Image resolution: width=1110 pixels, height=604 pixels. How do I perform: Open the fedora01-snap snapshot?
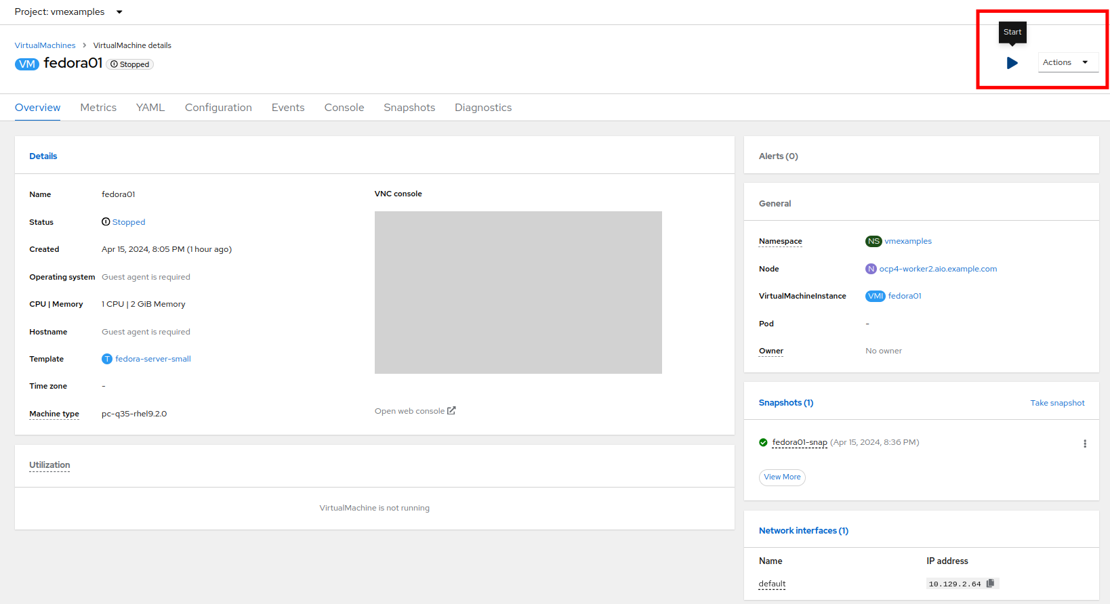(800, 442)
